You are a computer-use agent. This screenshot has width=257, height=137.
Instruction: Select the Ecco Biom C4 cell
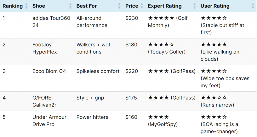[49, 71]
